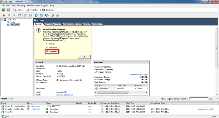
Task: Switch to the Resource Allocation tab
Action: (53, 24)
